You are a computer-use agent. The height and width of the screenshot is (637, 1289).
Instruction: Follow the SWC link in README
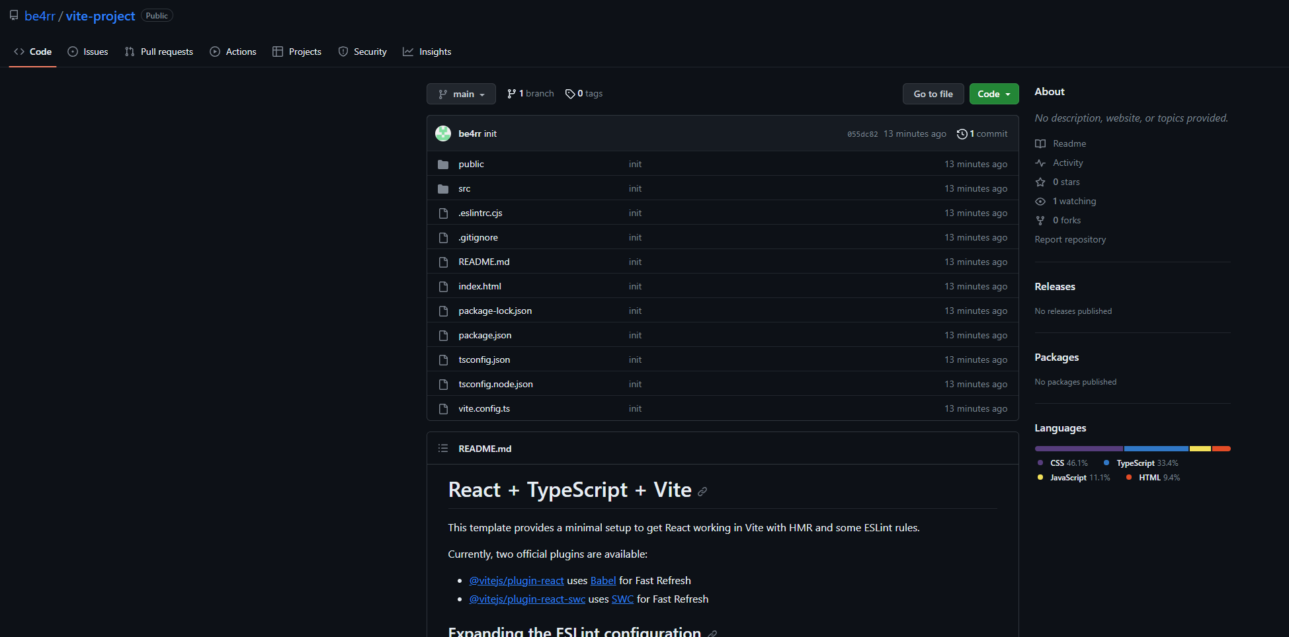click(622, 599)
